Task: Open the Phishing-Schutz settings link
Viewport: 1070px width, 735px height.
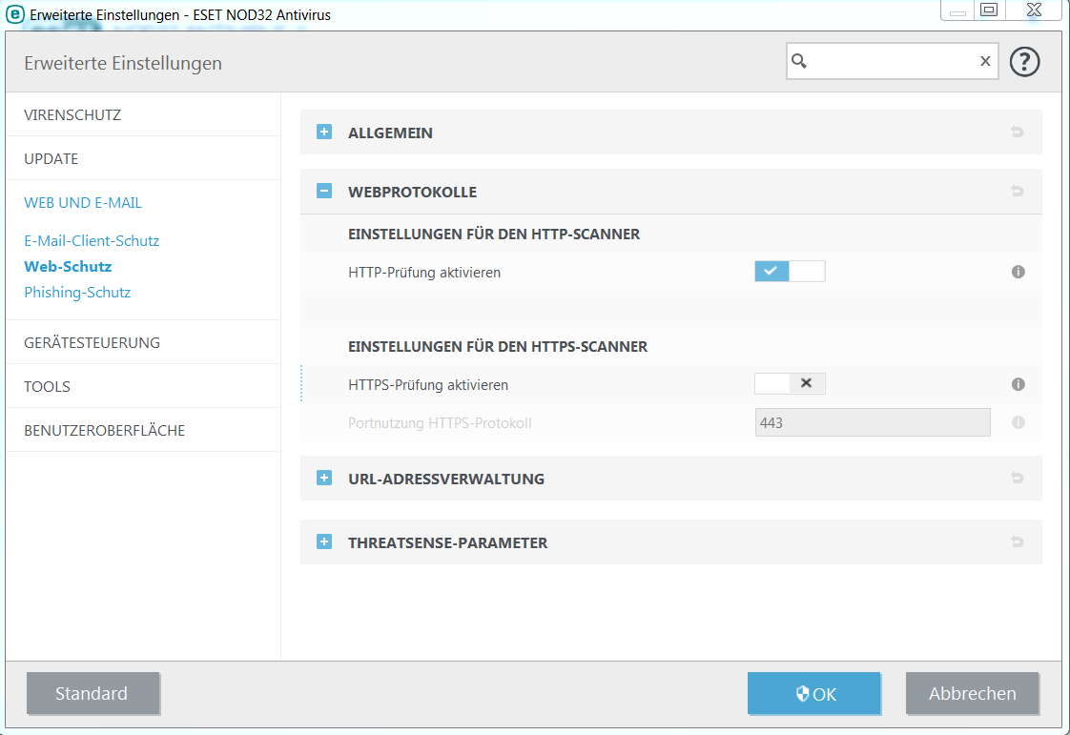Action: click(x=77, y=293)
